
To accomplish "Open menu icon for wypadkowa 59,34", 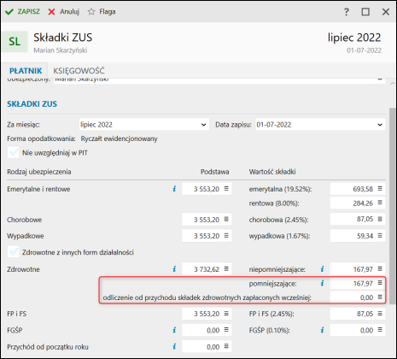I will tap(380, 236).
